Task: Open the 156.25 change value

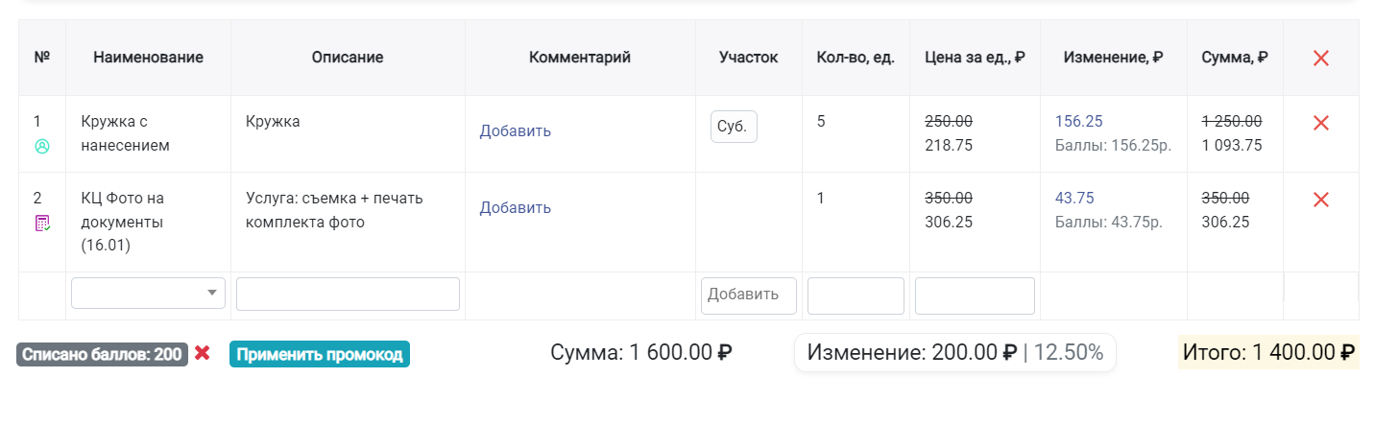Action: 1079,121
